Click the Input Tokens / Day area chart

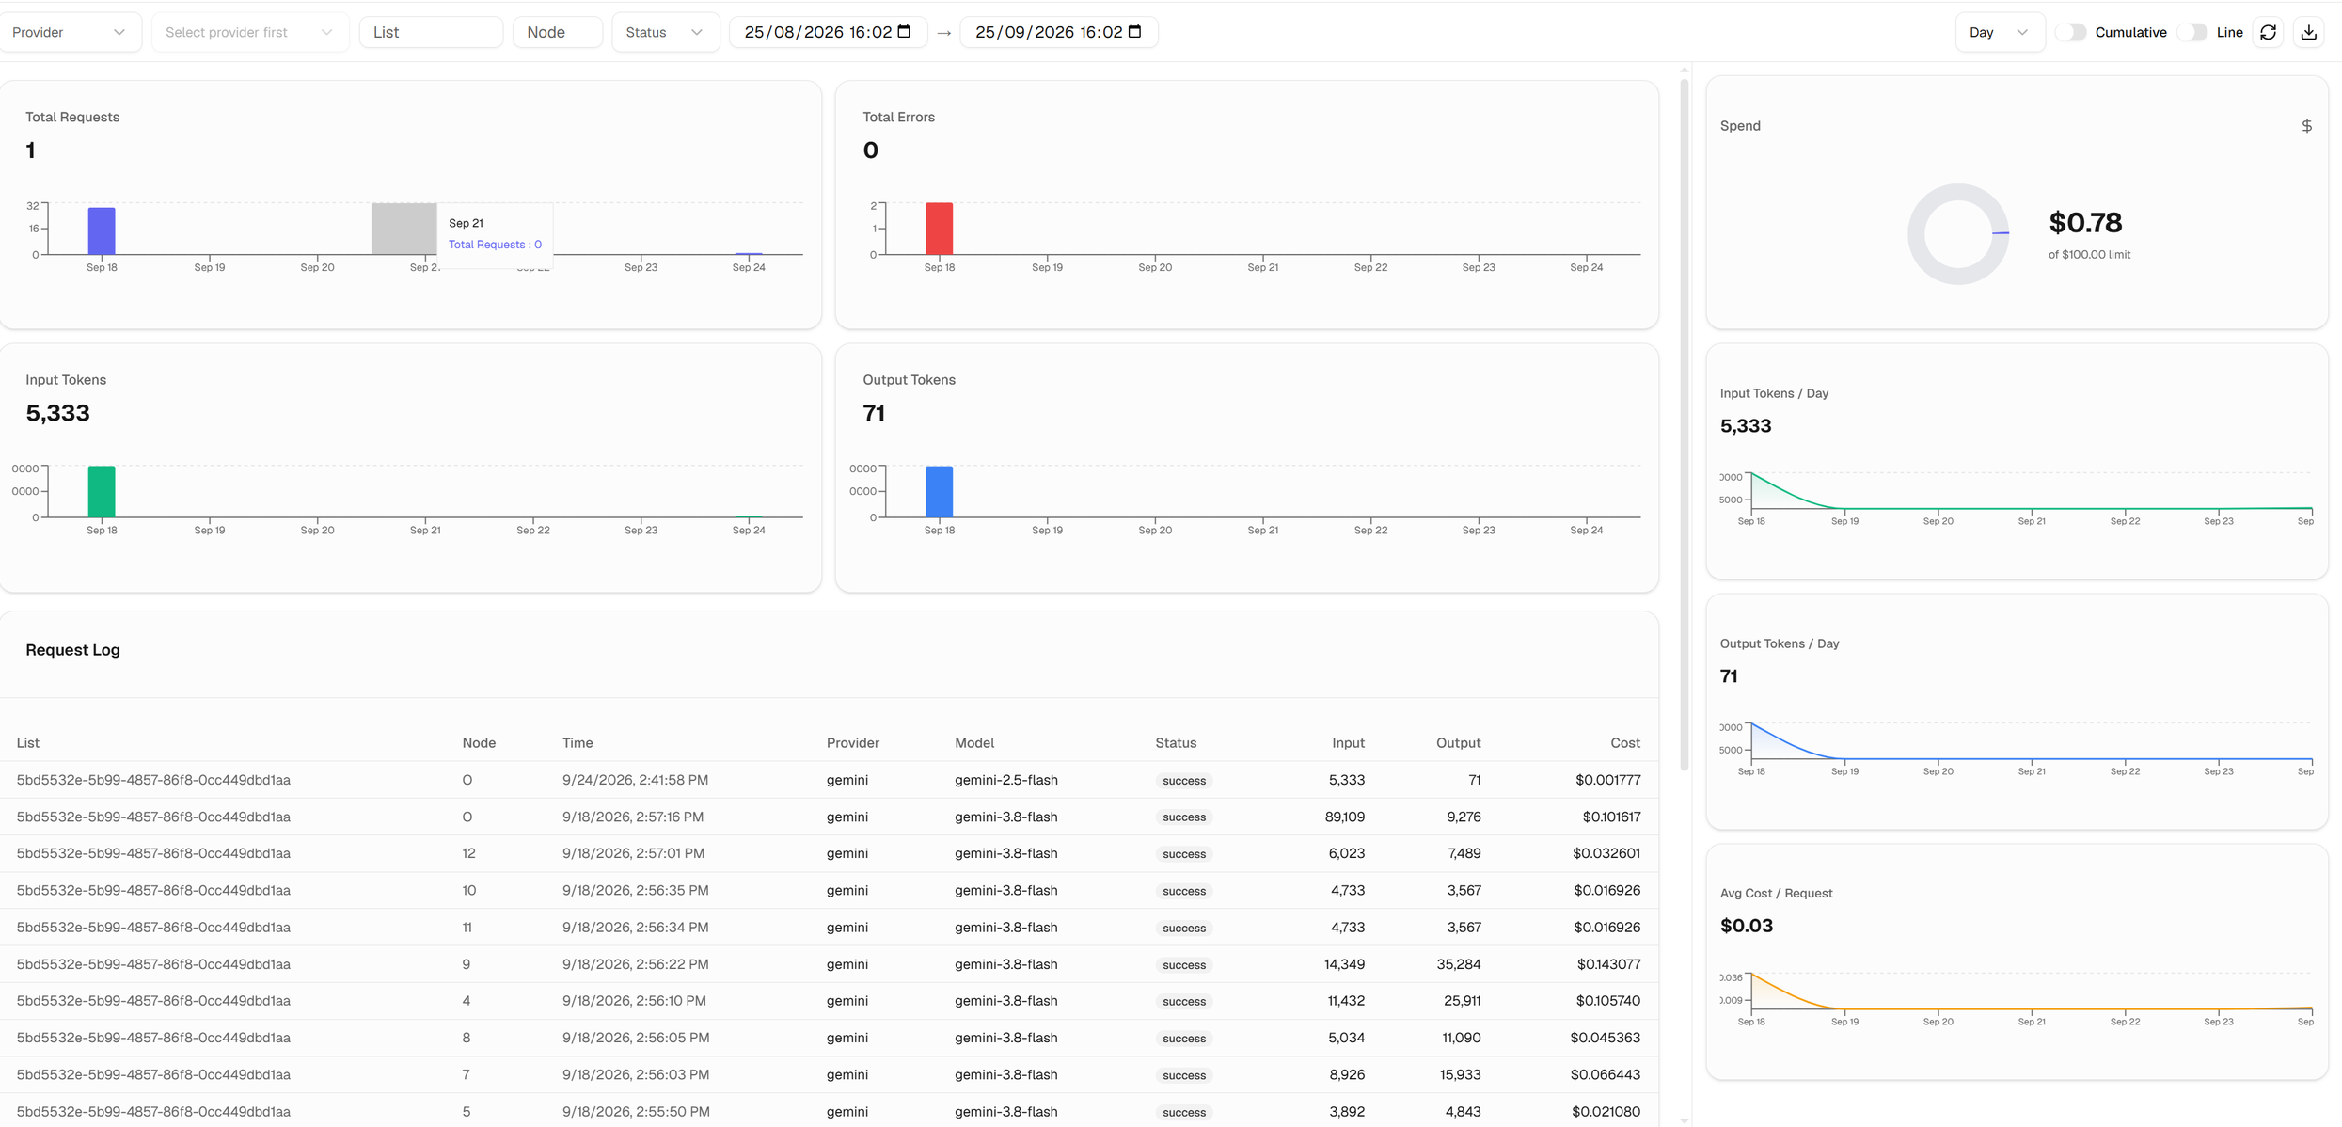[x=2030, y=490]
